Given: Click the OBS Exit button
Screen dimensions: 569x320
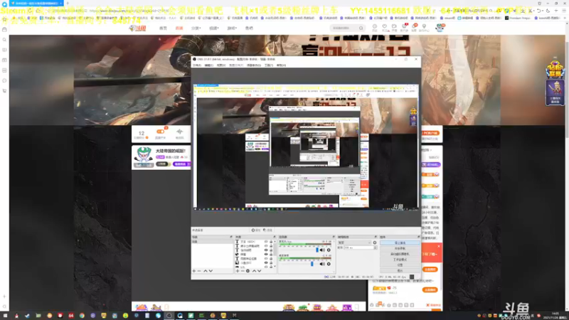Looking at the screenshot, I should (400, 270).
